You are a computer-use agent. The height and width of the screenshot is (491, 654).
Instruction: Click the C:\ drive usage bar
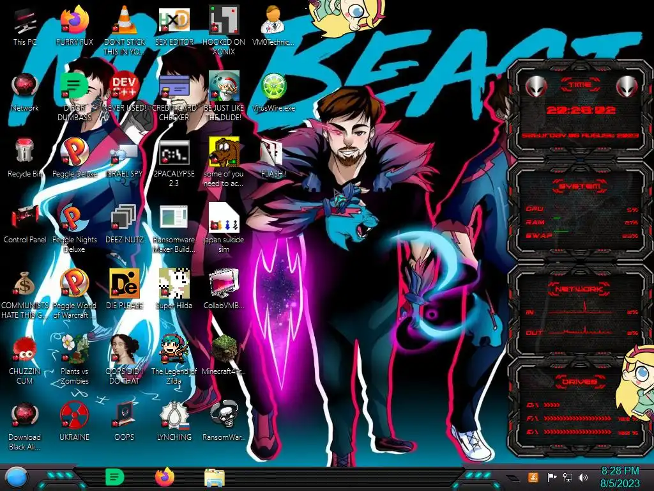pyautogui.click(x=552, y=405)
